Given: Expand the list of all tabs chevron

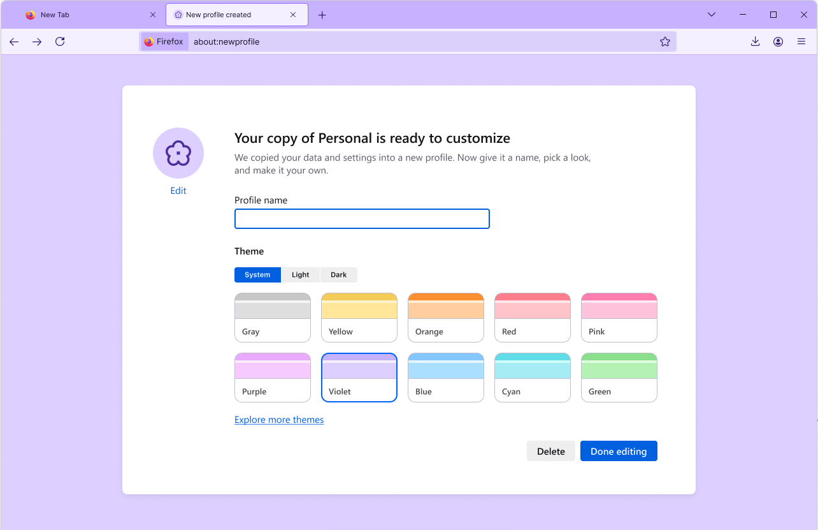Looking at the screenshot, I should [x=711, y=14].
